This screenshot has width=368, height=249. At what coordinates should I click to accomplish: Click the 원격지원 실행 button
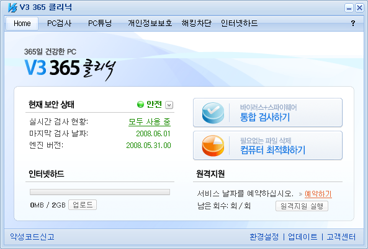coord(302,206)
